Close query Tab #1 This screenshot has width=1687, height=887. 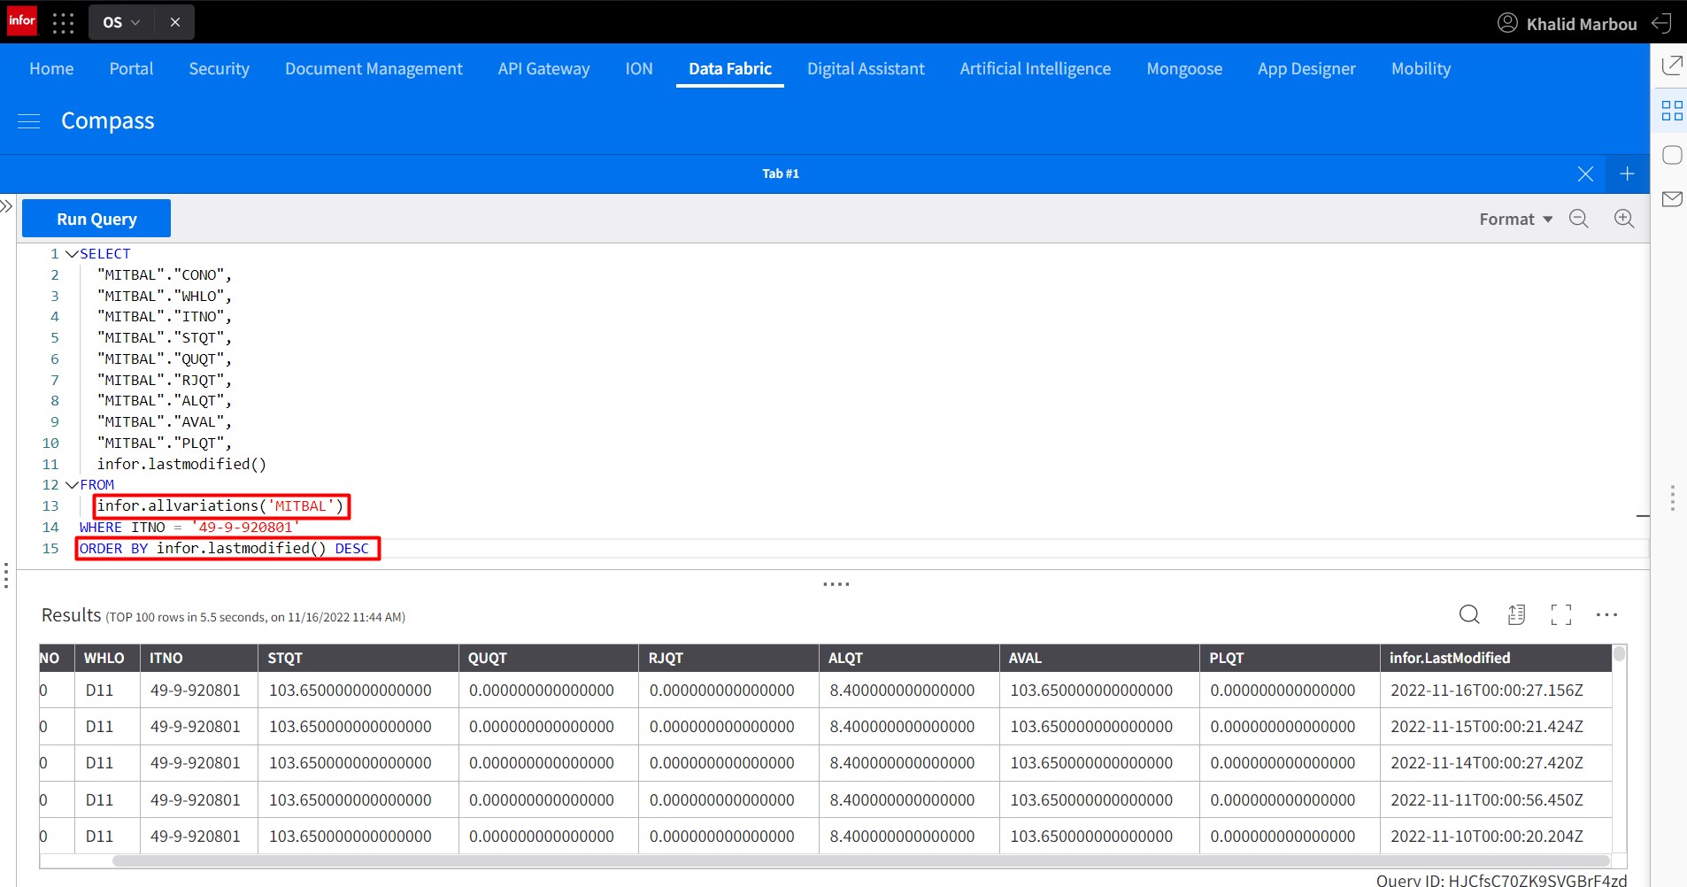coord(1585,174)
